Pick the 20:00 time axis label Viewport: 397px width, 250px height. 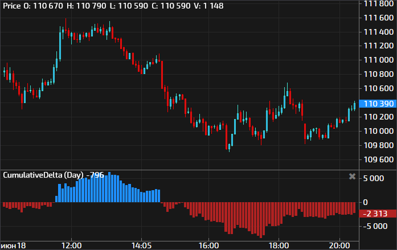click(x=339, y=245)
